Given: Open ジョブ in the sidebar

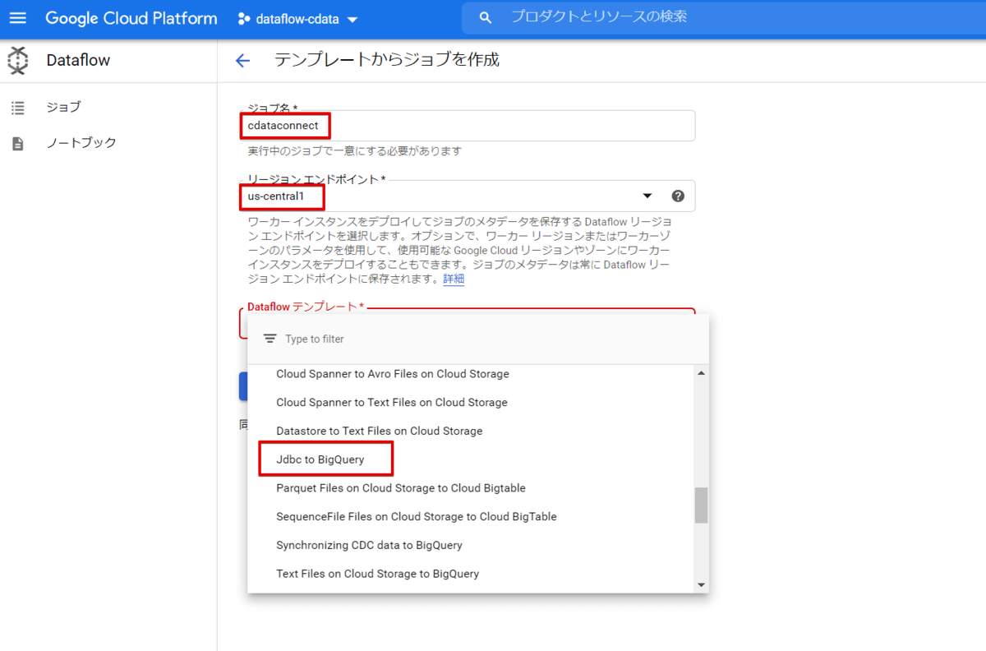Looking at the screenshot, I should 63,108.
